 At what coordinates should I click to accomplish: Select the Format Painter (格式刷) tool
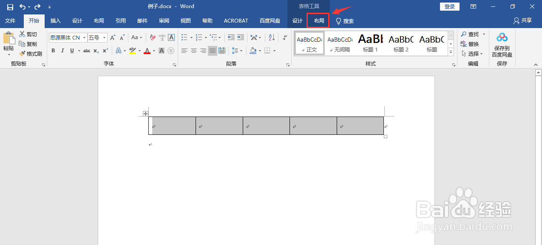tap(31, 54)
